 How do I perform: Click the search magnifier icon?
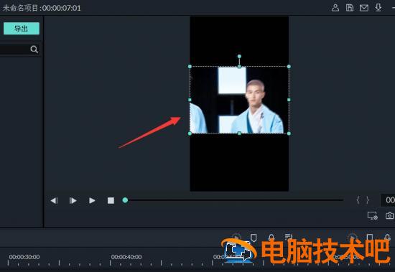(x=34, y=49)
